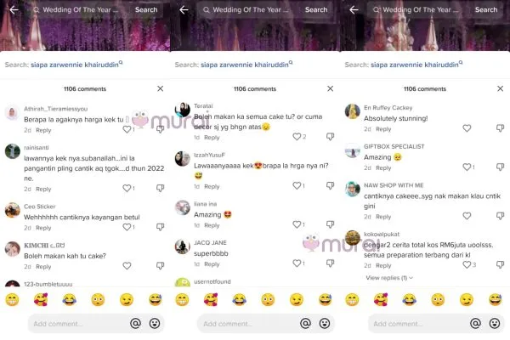Insert the grinning emoji in left panel
This screenshot has height=340, width=510.
(x=12, y=300)
